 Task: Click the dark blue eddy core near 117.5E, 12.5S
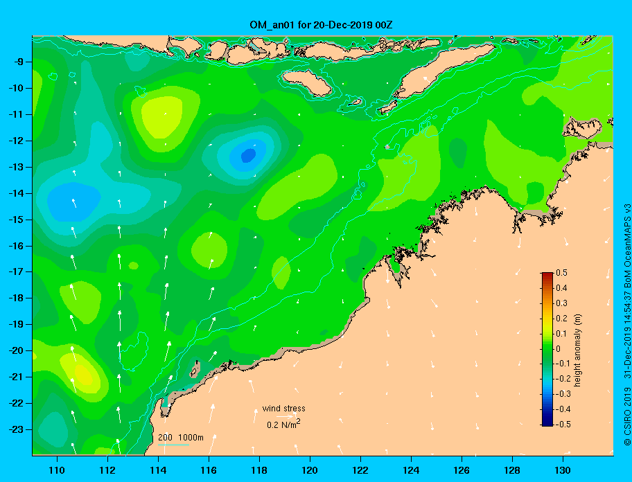[x=248, y=155]
